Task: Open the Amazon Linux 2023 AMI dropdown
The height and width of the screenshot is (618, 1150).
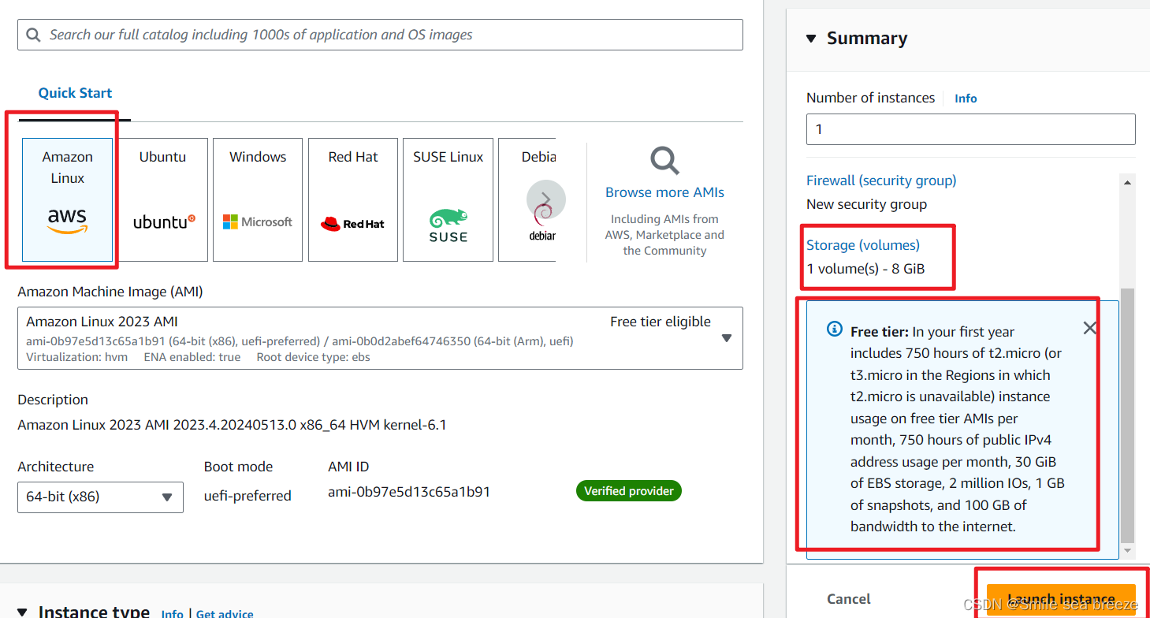Action: point(726,337)
